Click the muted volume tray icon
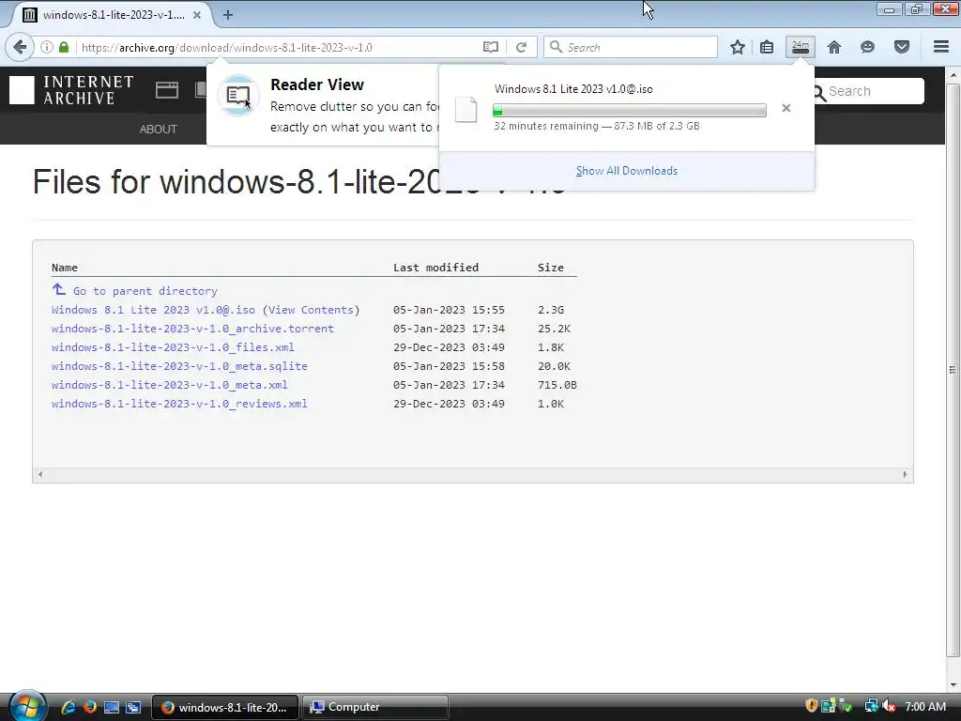The image size is (961, 721). point(890,706)
